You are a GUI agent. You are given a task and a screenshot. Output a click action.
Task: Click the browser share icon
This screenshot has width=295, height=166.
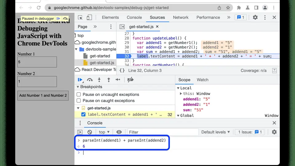219,8
